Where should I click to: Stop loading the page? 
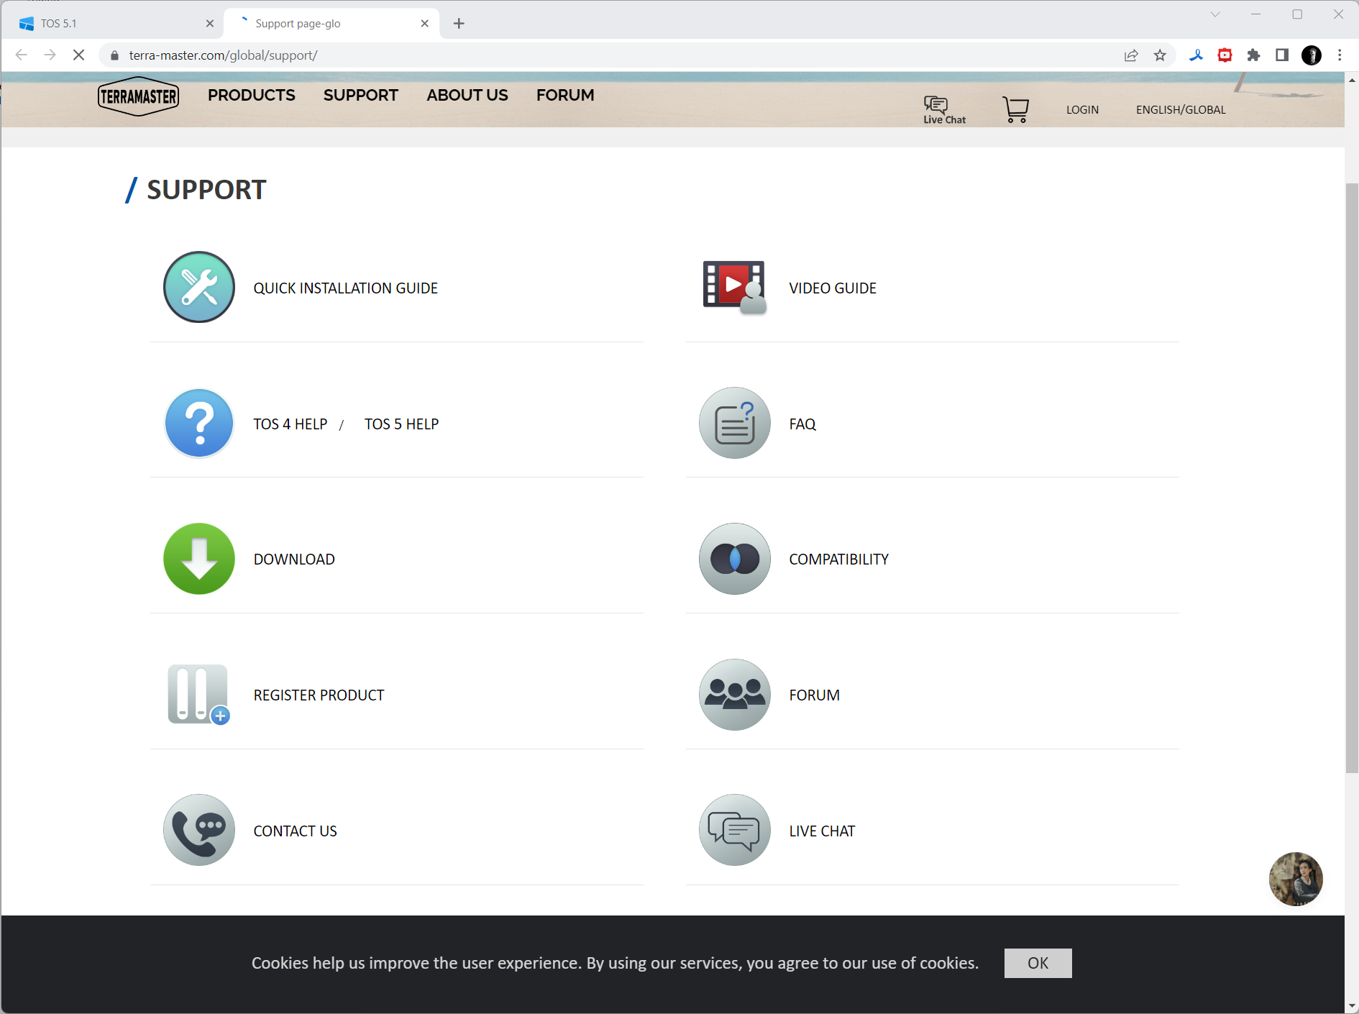(78, 55)
